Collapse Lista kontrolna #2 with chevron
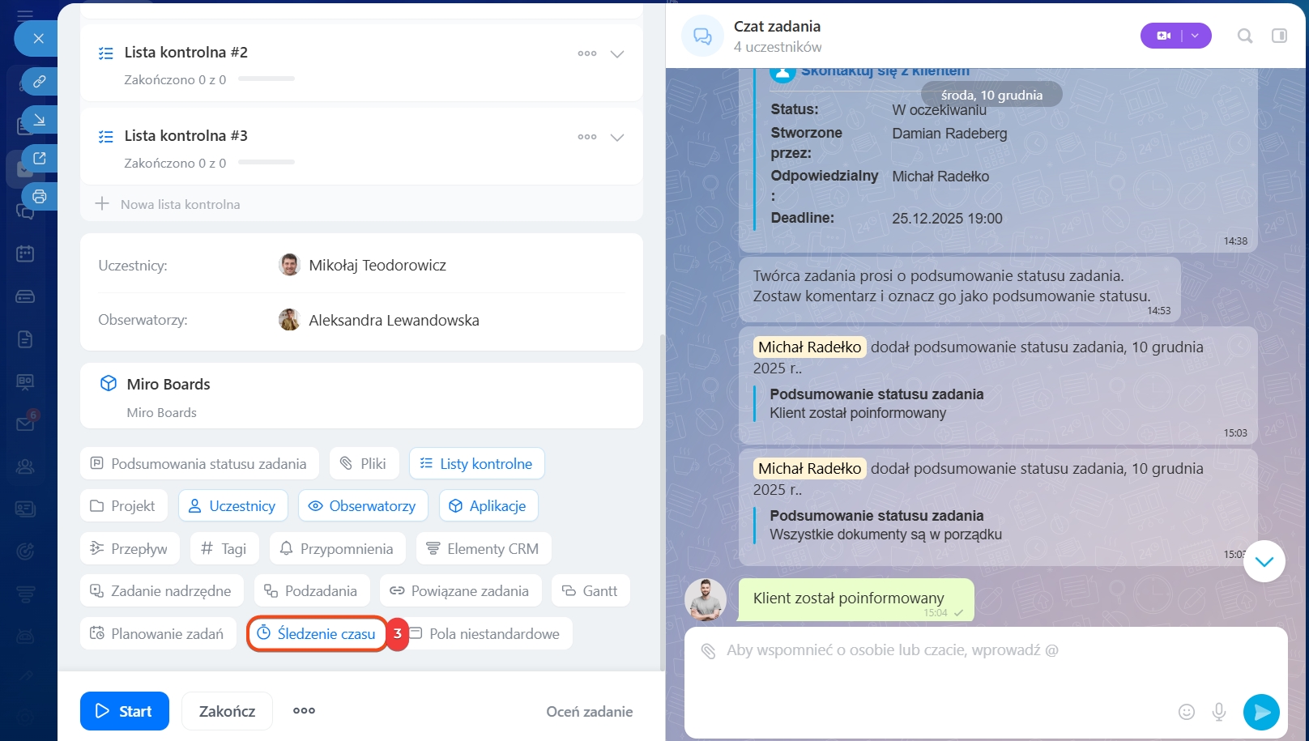Viewport: 1309px width, 741px height. [x=617, y=54]
